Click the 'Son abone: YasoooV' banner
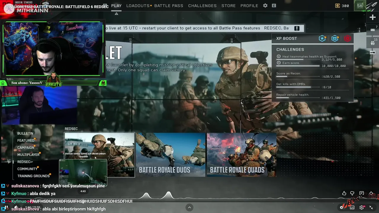 click(x=26, y=83)
